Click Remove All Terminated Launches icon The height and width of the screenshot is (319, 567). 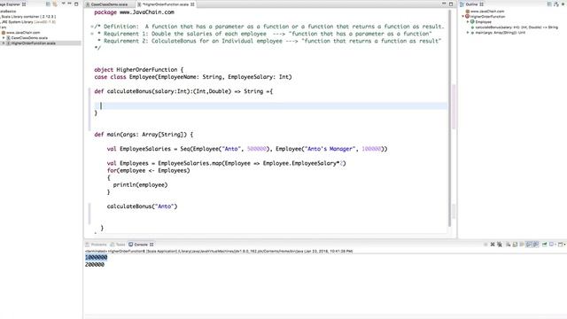(500, 245)
